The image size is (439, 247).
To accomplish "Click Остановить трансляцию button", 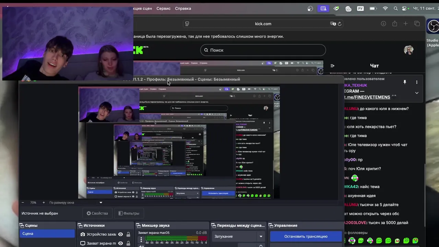I will click(x=306, y=236).
